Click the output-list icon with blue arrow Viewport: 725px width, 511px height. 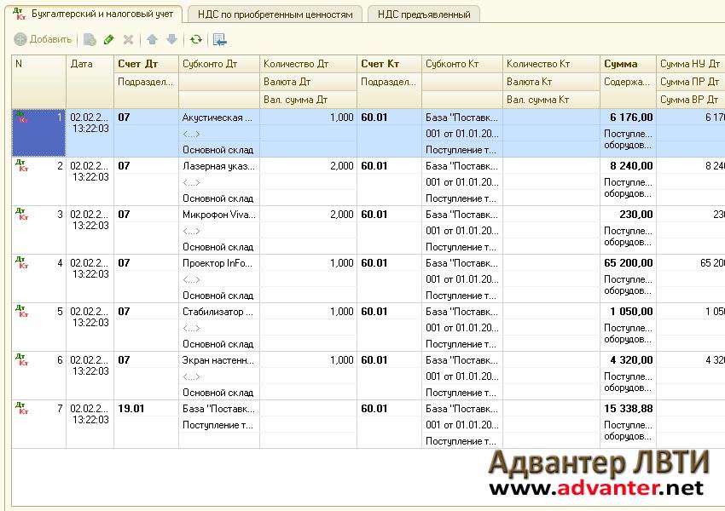click(x=219, y=40)
